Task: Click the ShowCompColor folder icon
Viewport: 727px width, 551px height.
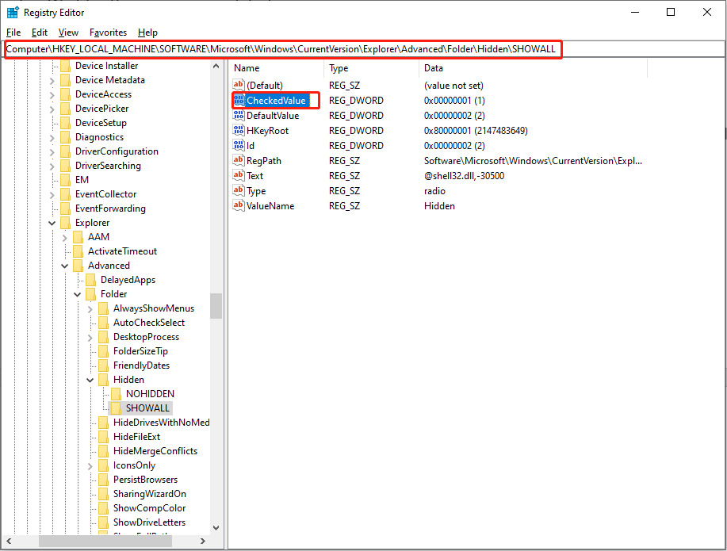Action: [103, 508]
